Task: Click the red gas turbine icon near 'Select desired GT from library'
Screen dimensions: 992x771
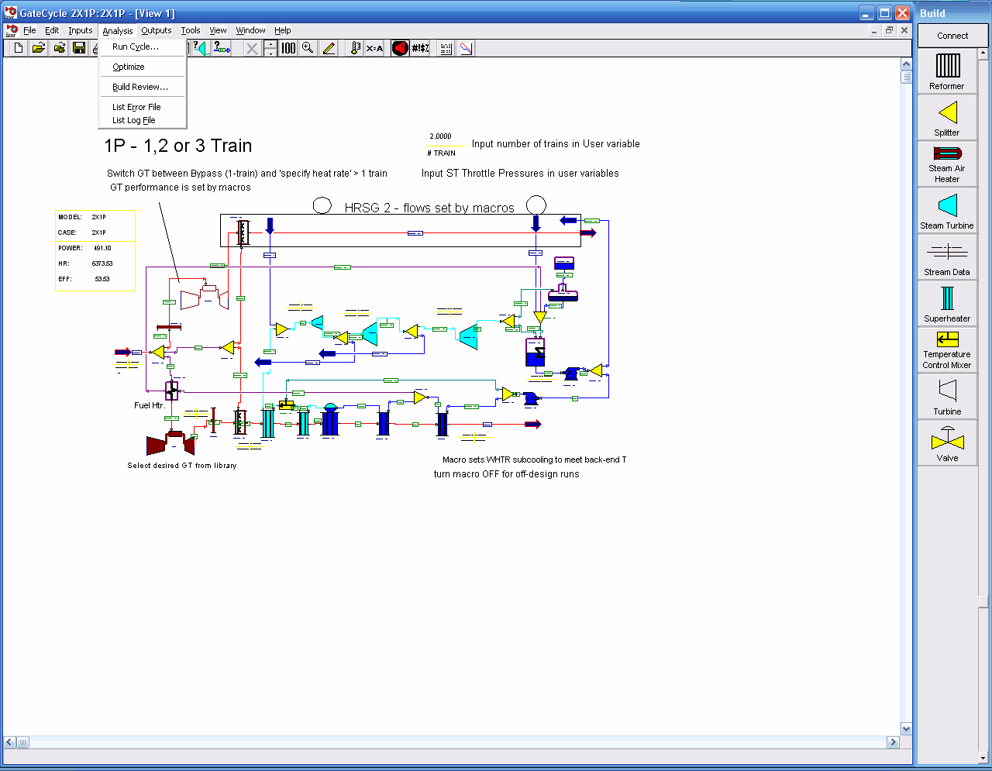Action: tap(170, 443)
